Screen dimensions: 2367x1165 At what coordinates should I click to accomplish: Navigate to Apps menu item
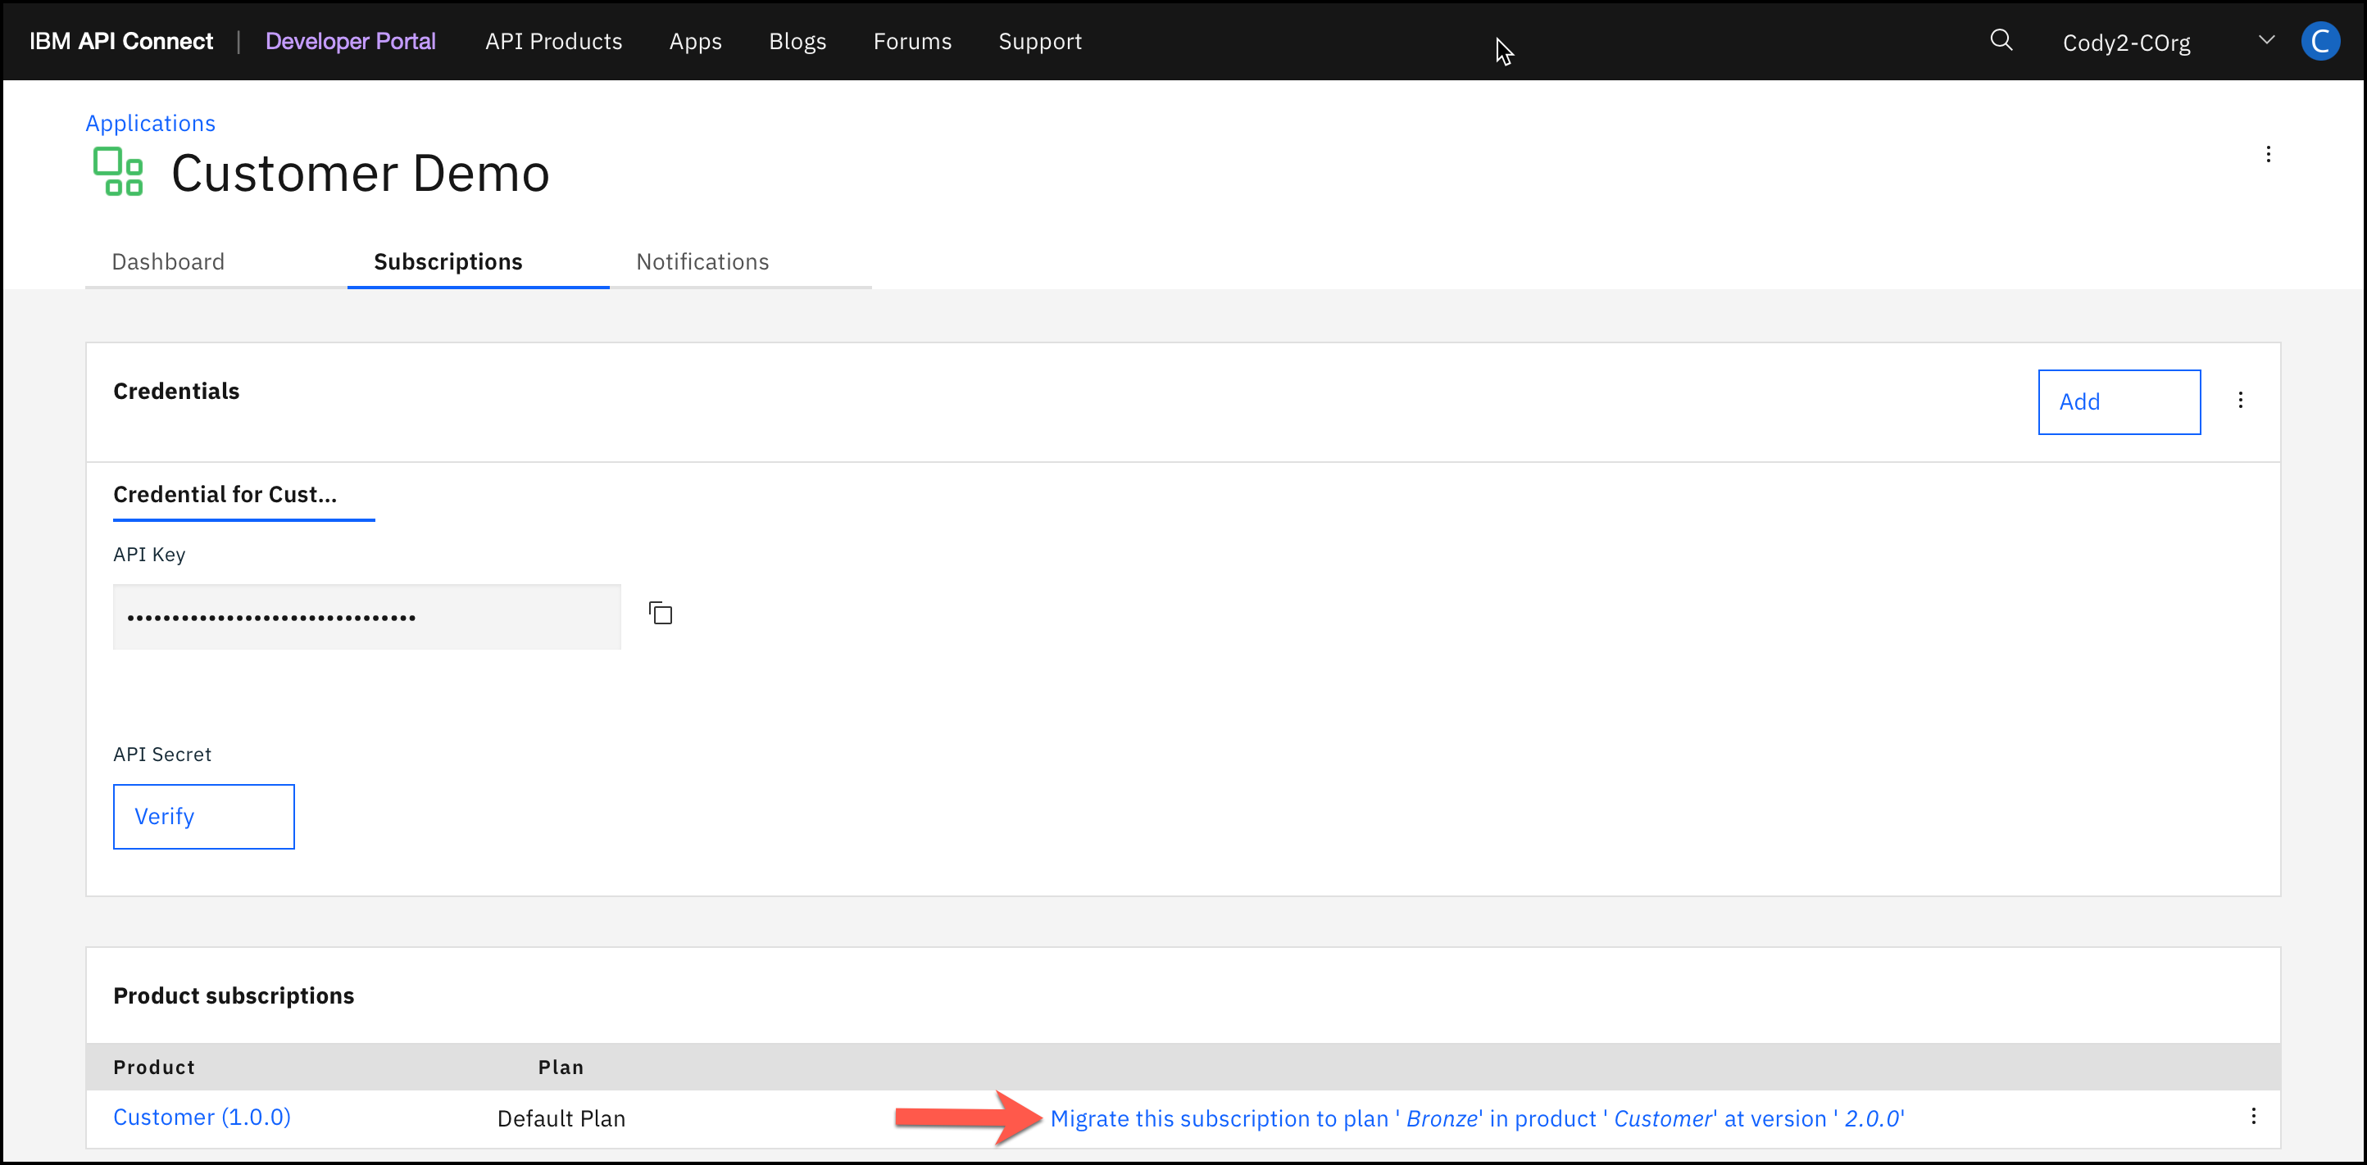(x=694, y=41)
